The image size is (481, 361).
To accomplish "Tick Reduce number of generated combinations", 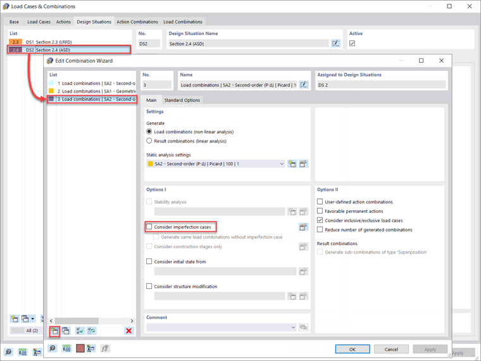I will point(320,229).
